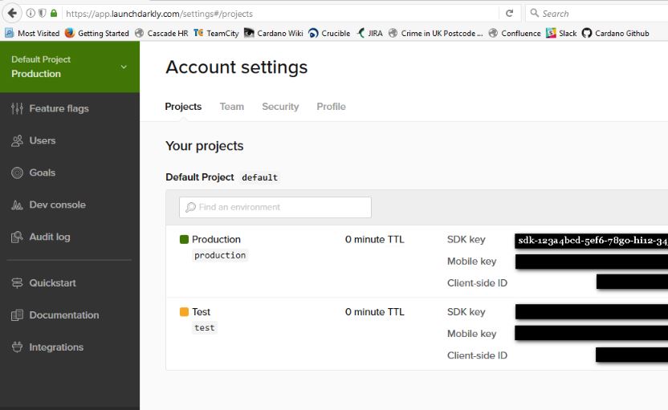Switch to the Team tab
668x410 pixels.
(x=232, y=107)
